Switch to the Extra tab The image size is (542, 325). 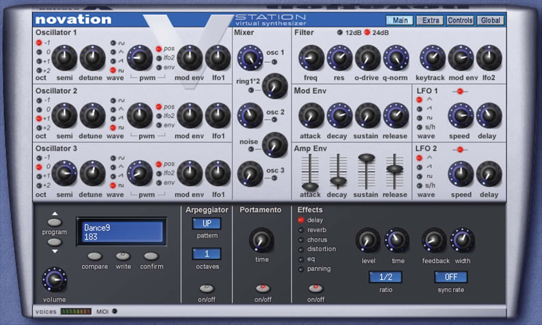429,21
